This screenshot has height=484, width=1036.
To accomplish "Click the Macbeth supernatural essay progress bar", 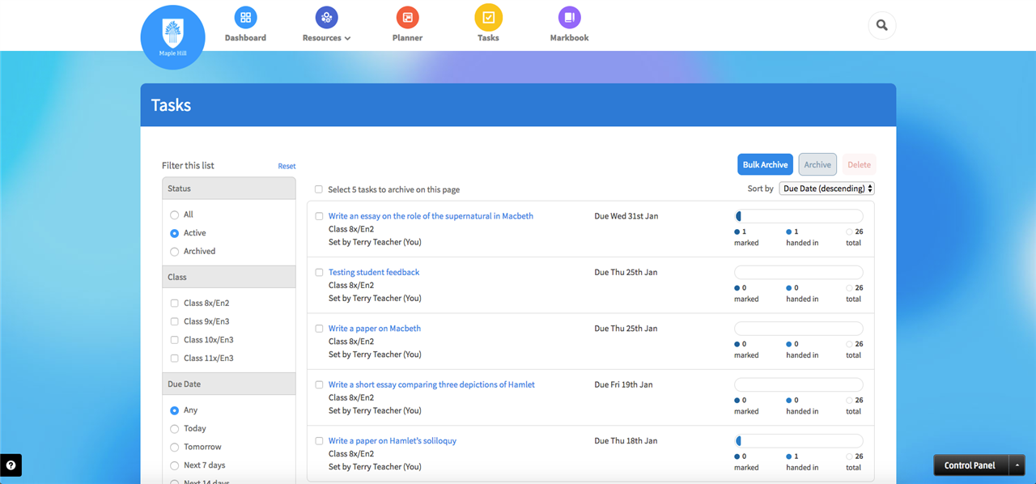I will tap(798, 216).
